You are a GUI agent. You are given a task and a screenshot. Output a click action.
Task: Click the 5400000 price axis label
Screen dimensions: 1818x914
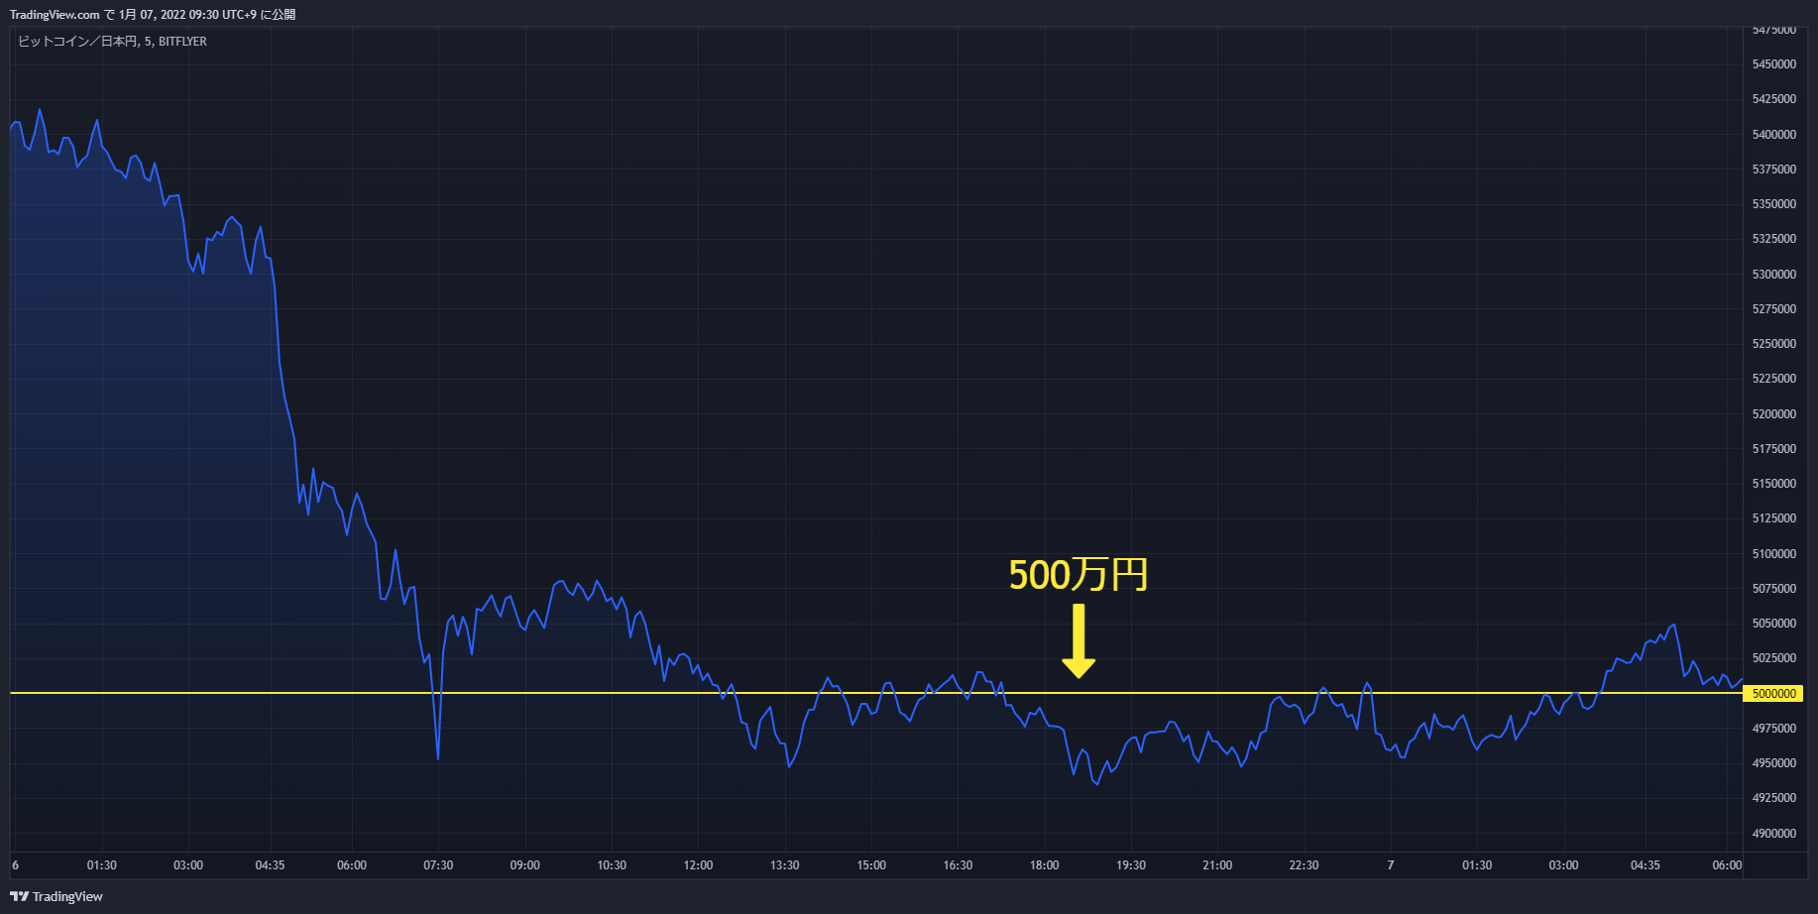pyautogui.click(x=1774, y=135)
